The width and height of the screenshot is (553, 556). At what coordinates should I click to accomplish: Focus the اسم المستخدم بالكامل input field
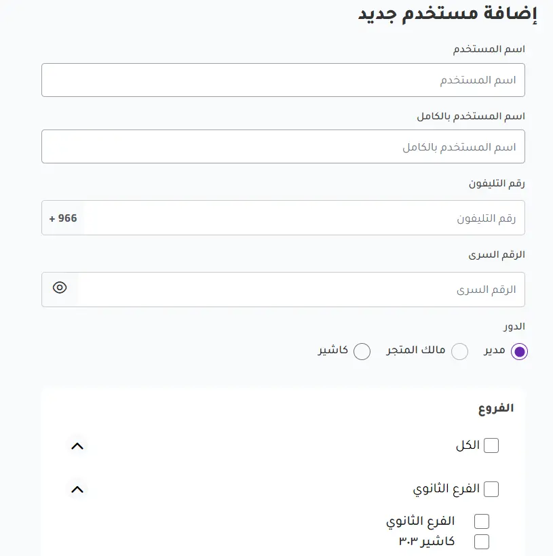click(x=283, y=146)
